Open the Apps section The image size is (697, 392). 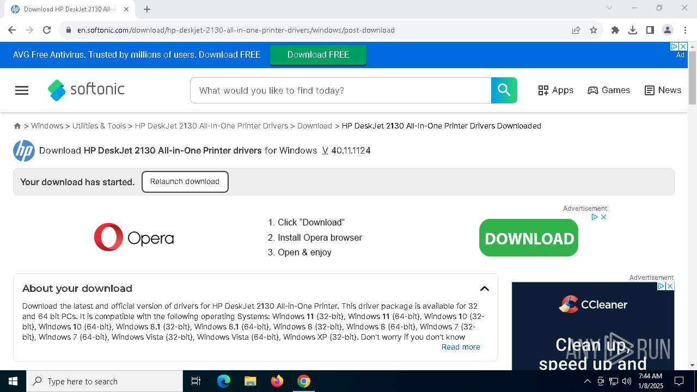pyautogui.click(x=555, y=90)
